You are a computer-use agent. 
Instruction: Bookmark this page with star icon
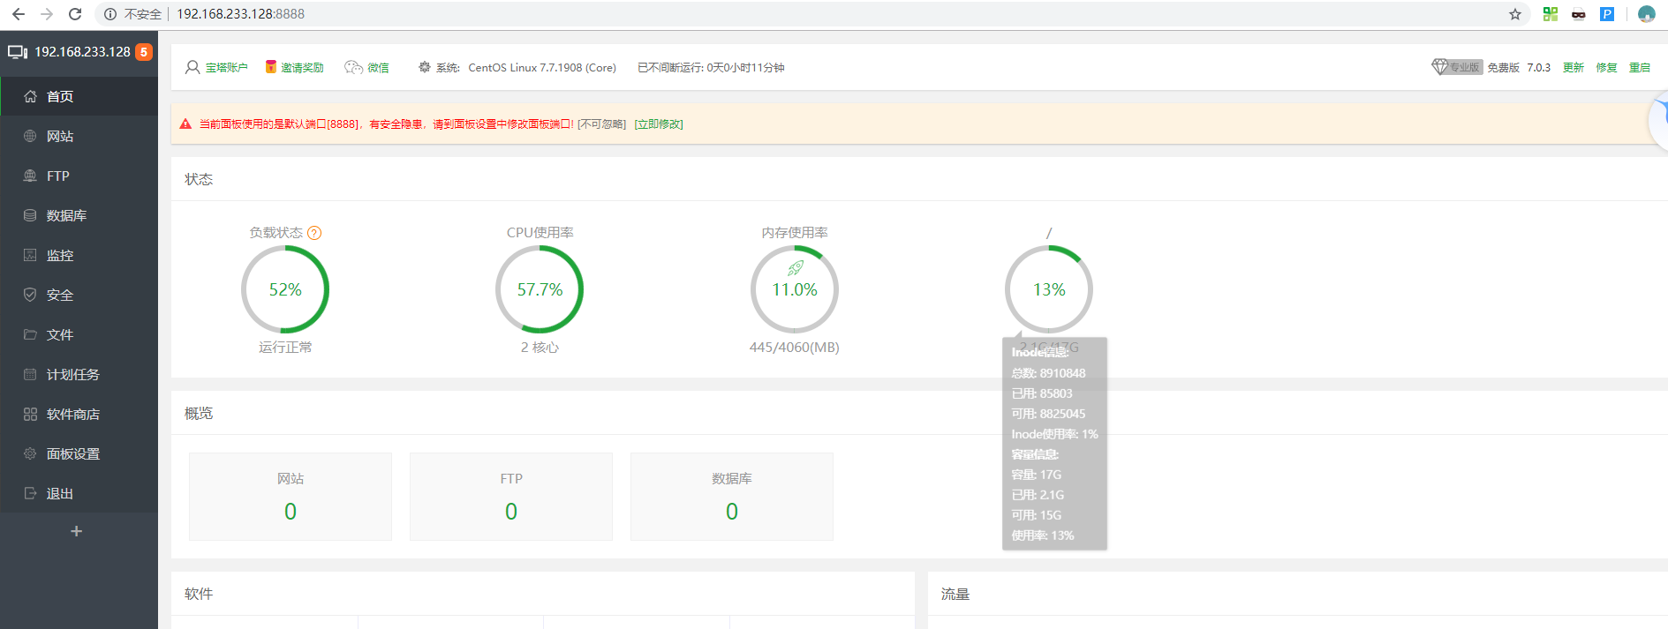coord(1515,14)
